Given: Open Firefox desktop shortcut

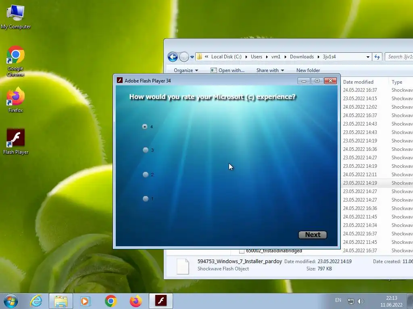Looking at the screenshot, I should [16, 100].
